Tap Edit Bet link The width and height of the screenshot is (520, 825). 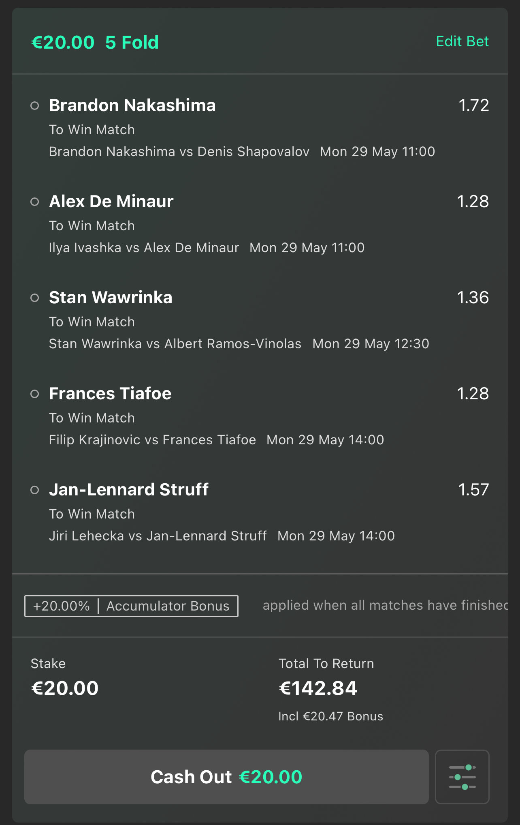point(462,41)
